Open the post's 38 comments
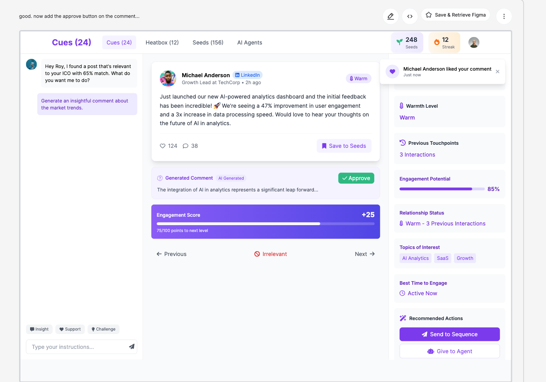 coord(190,146)
